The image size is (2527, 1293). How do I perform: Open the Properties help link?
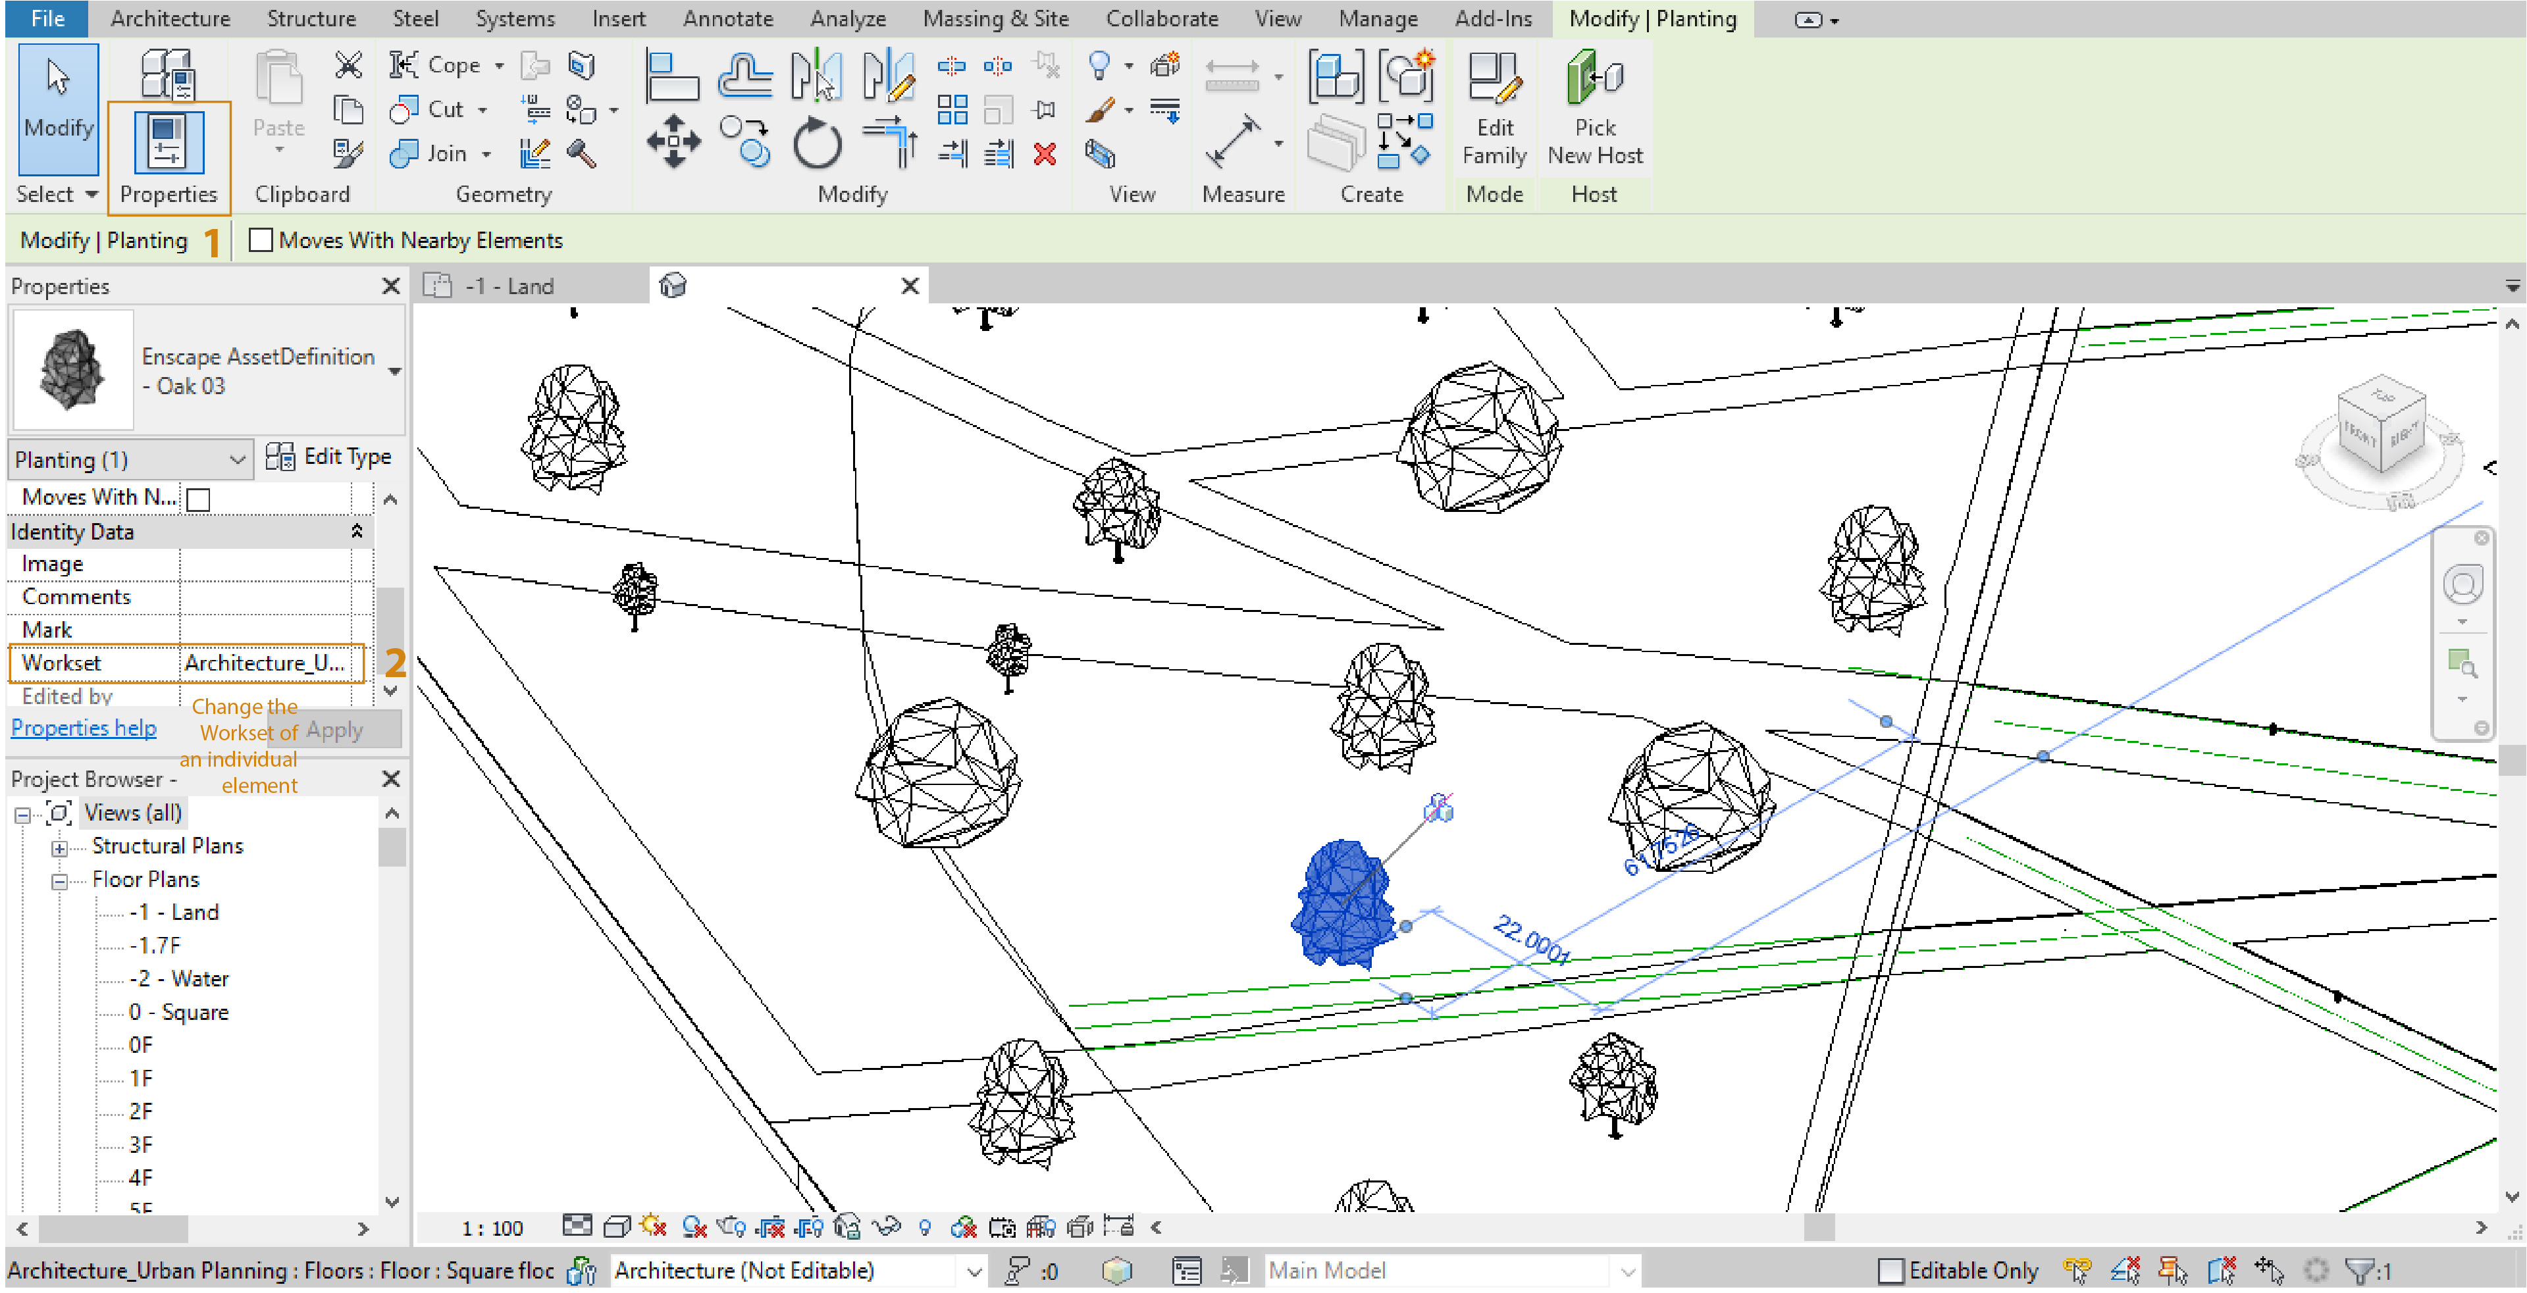(84, 727)
